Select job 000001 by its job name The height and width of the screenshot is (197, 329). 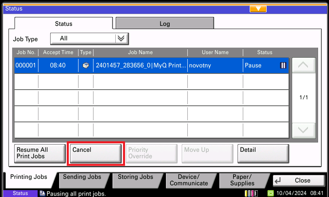(x=140, y=65)
